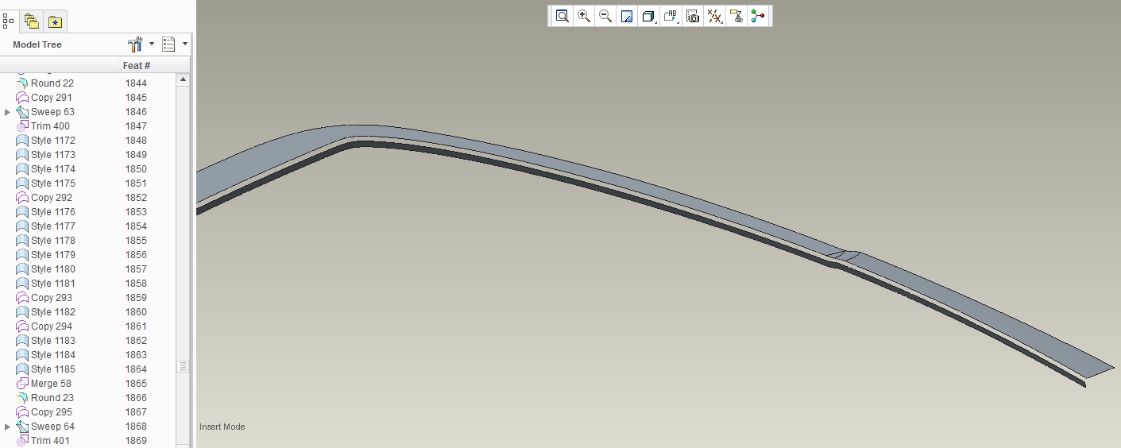This screenshot has height=448, width=1121.
Task: Open the Datum Display Filters icon
Action: tap(715, 16)
